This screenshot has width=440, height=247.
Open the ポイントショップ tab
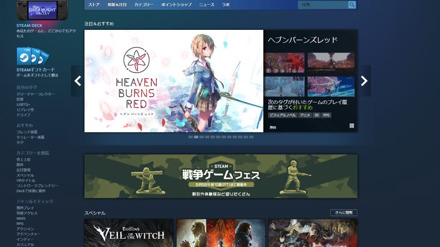176,5
